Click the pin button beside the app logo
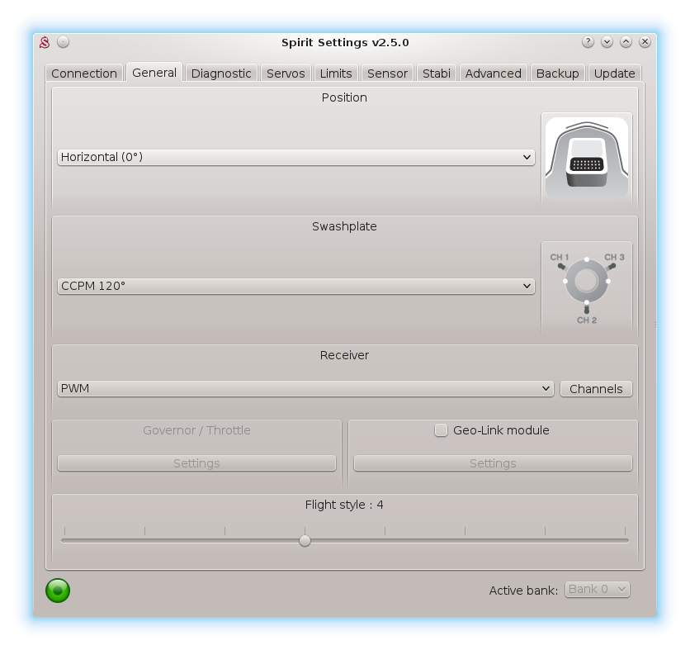This screenshot has width=690, height=650. click(64, 42)
